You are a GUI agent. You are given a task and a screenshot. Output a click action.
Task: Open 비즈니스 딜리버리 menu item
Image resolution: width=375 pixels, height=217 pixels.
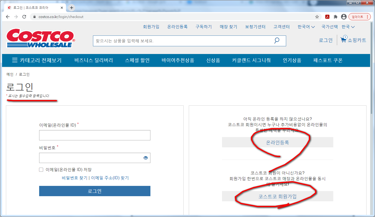(94, 60)
